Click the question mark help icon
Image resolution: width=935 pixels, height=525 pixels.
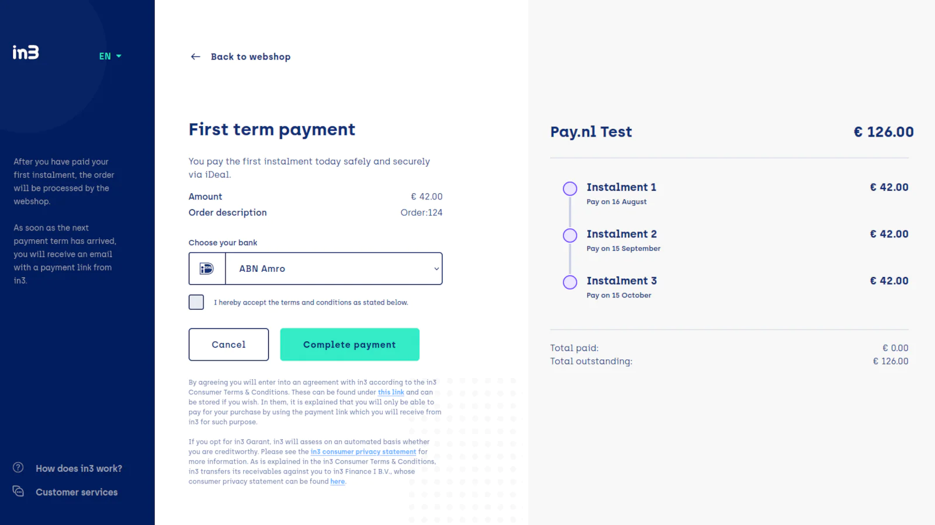tap(18, 468)
